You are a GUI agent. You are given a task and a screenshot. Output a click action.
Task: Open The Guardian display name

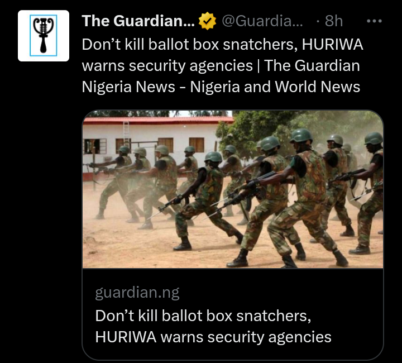click(x=138, y=21)
